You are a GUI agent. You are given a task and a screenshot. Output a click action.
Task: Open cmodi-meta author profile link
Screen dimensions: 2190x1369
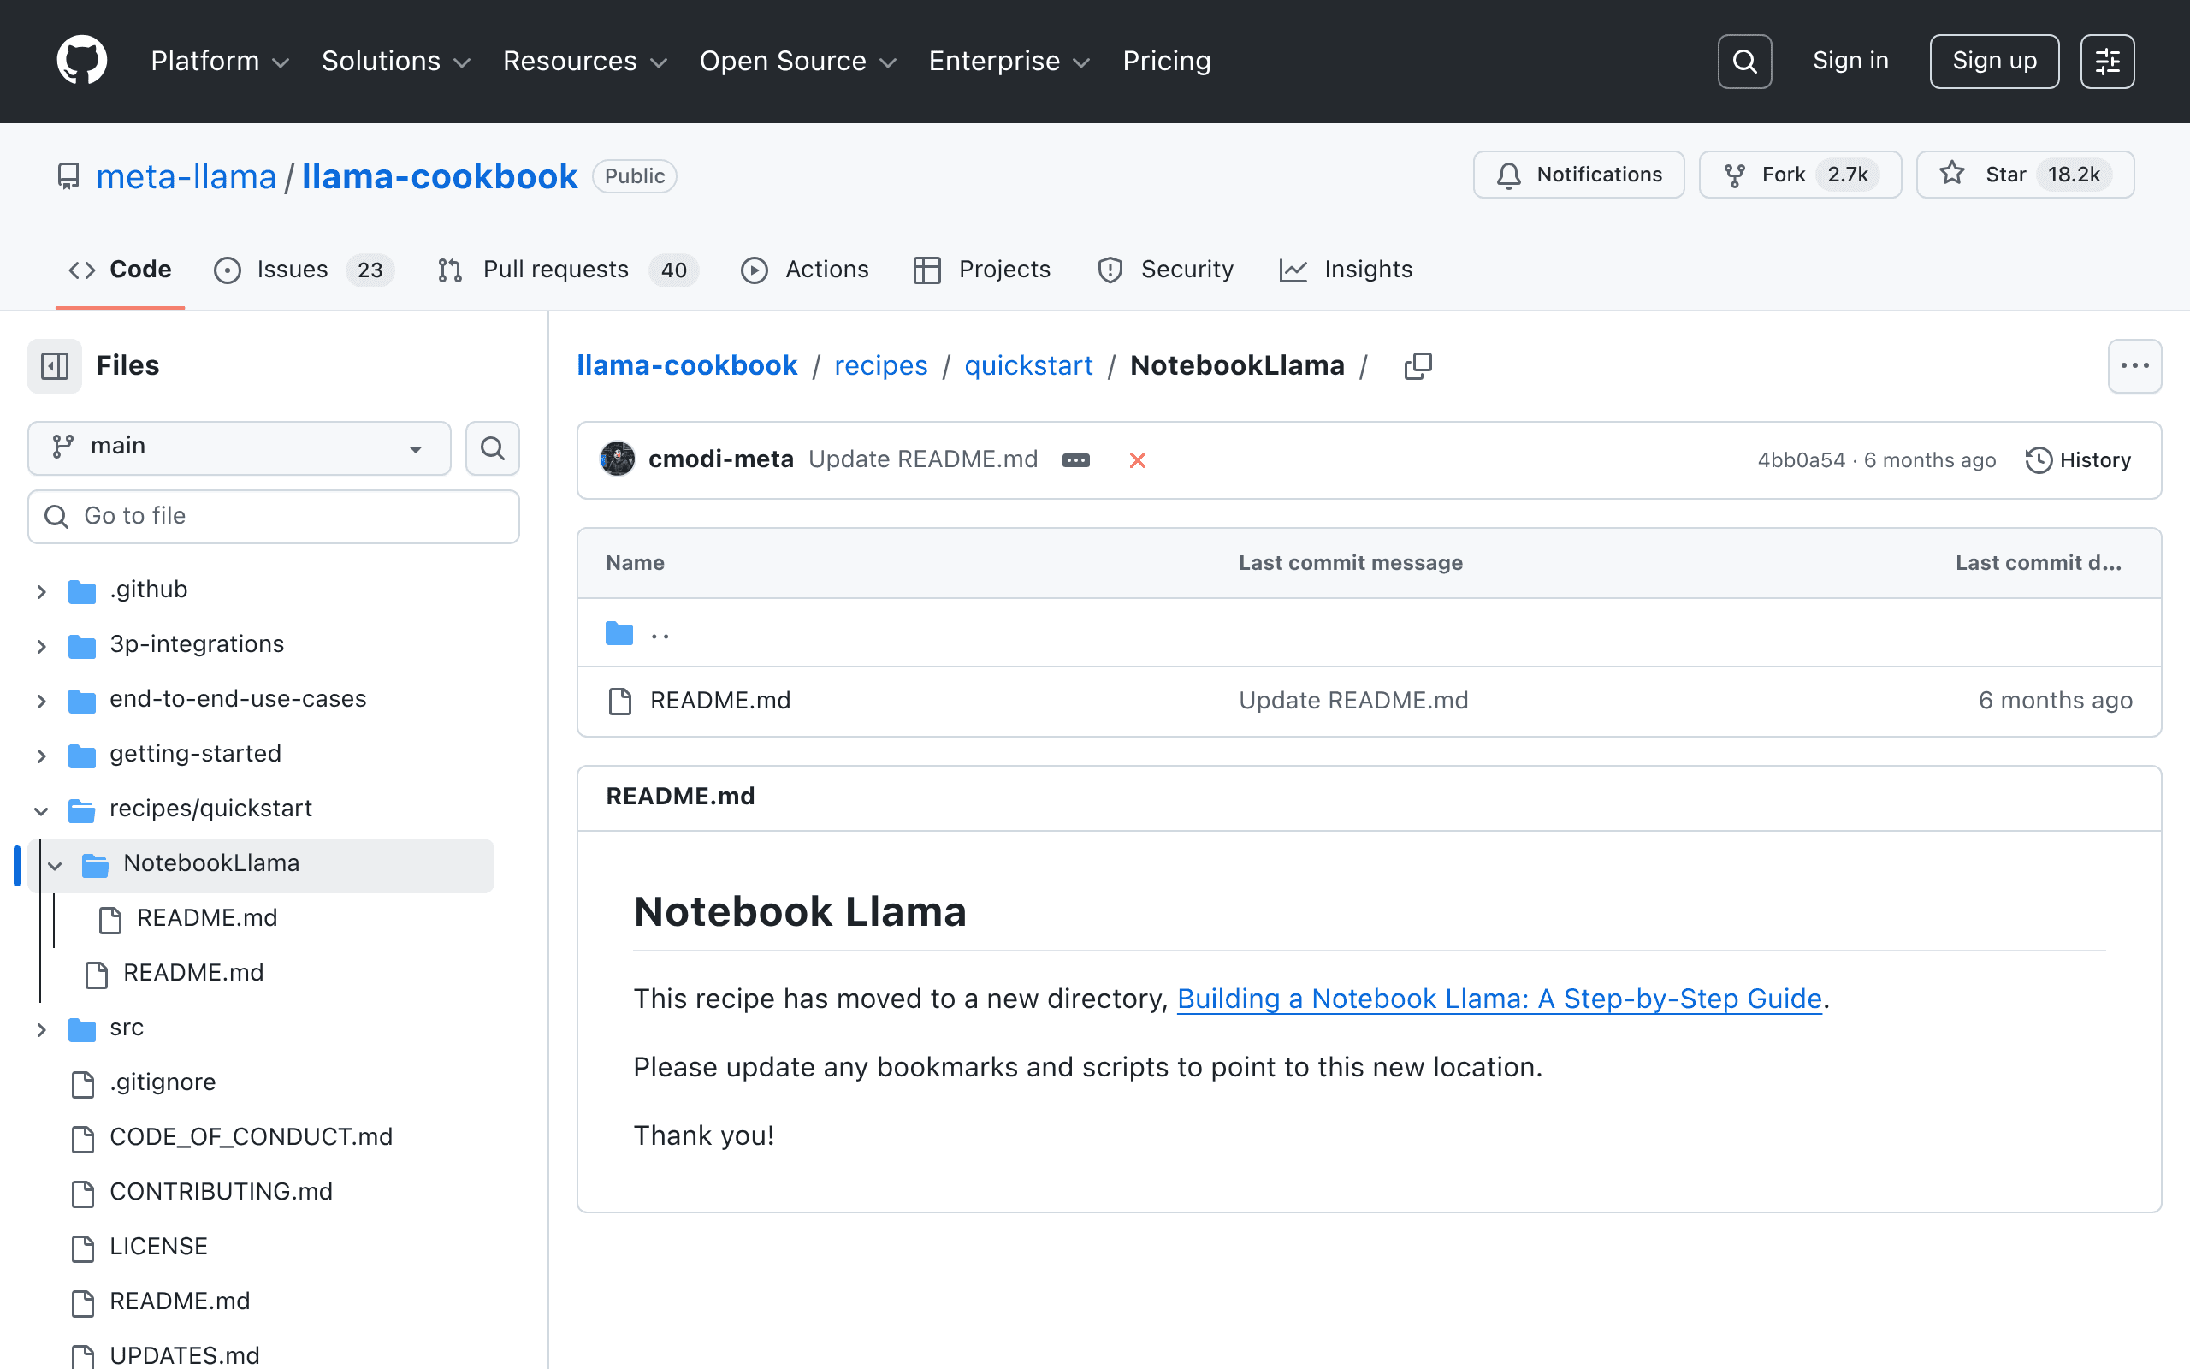(720, 460)
